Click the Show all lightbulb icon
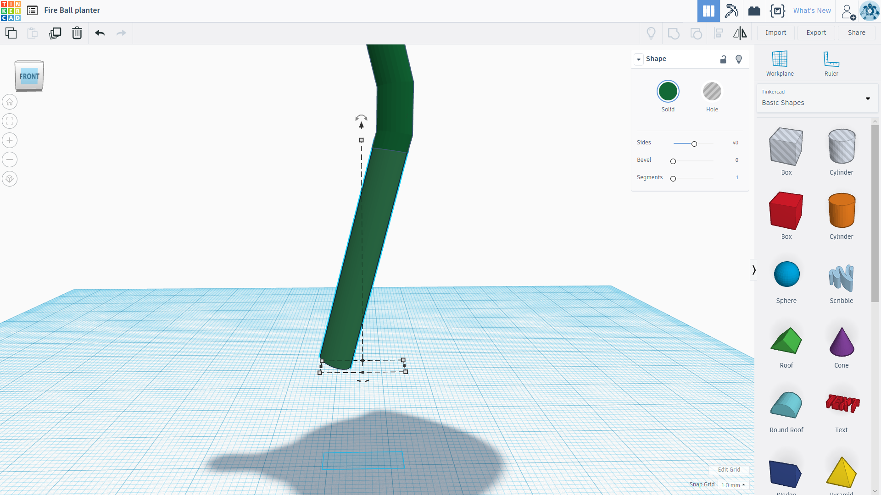881x495 pixels. [651, 33]
